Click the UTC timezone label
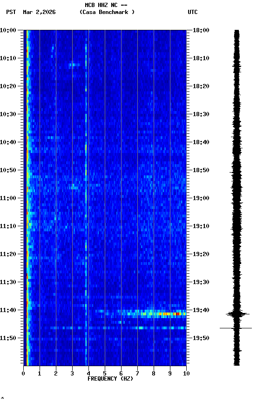 tap(193, 12)
